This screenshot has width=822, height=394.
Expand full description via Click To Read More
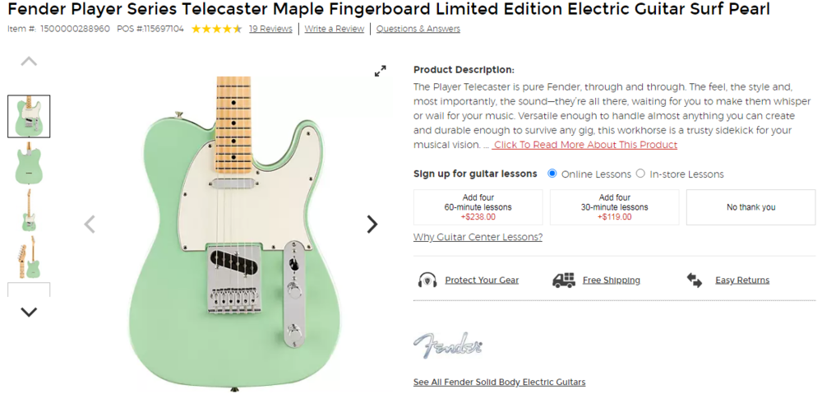tap(584, 145)
